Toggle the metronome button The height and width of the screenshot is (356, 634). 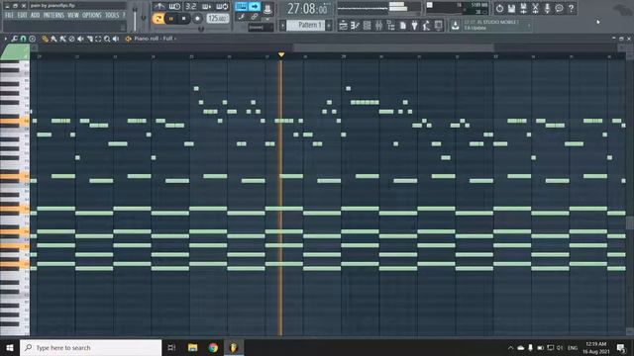coord(159,7)
